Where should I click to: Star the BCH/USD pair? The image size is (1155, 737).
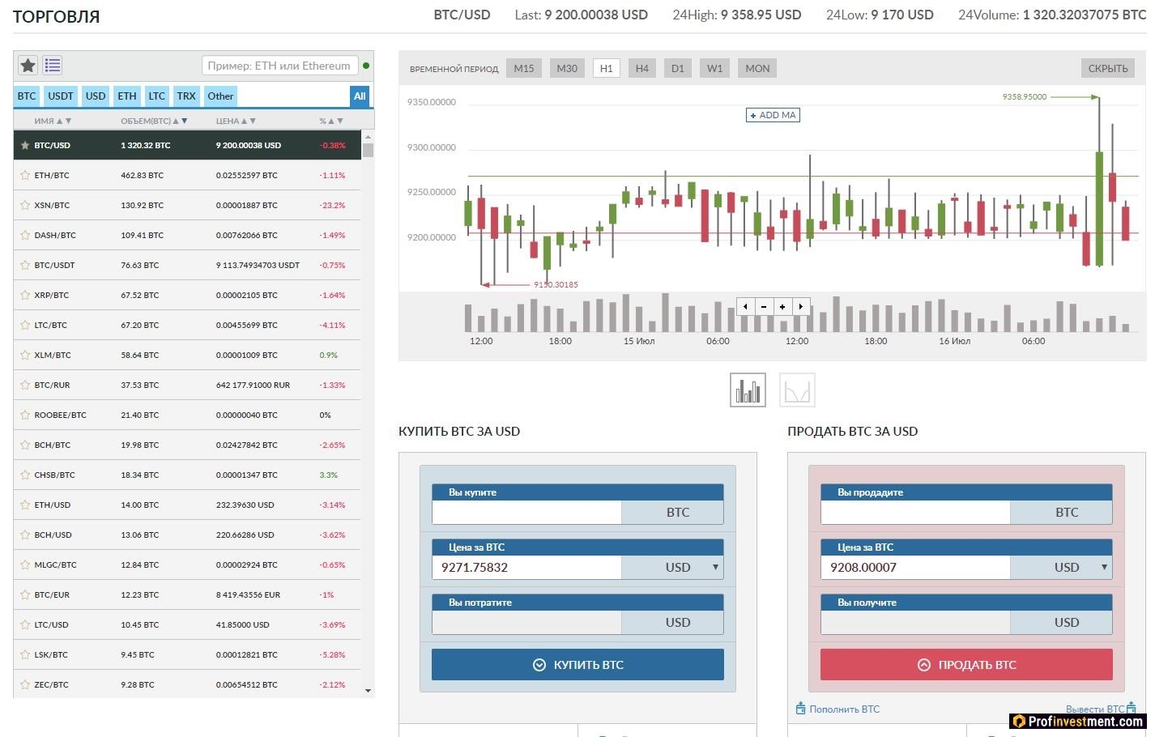pyautogui.click(x=25, y=535)
